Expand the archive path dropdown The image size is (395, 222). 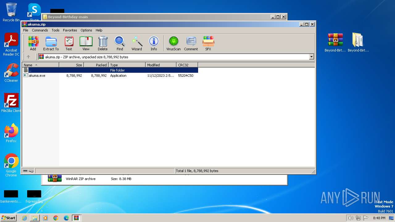311,57
